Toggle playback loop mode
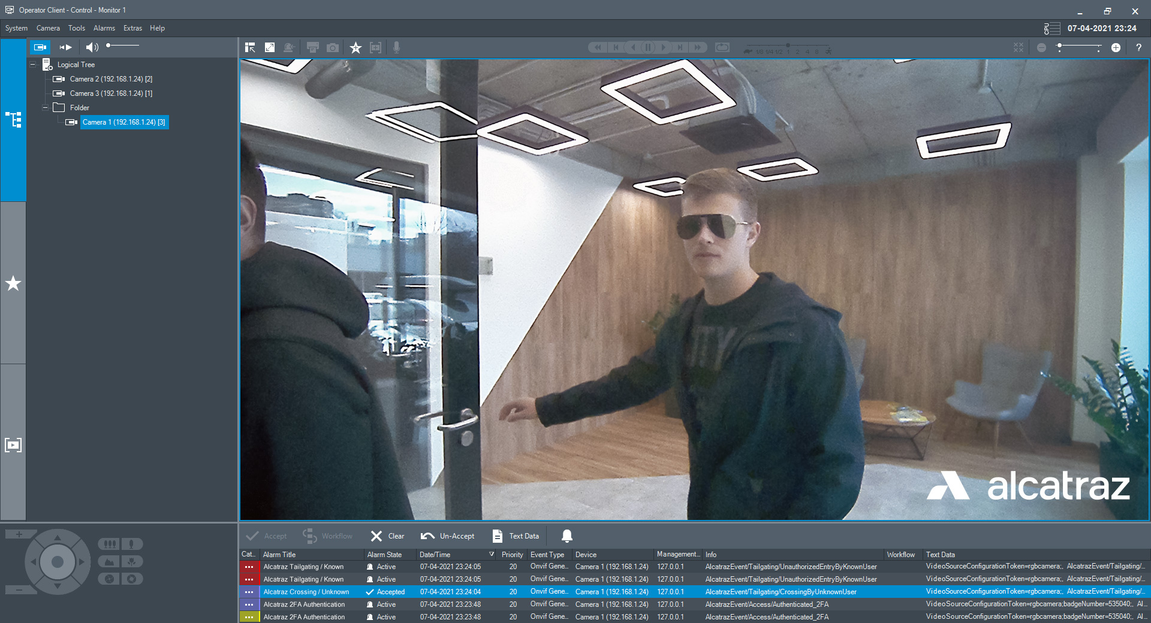 722,47
